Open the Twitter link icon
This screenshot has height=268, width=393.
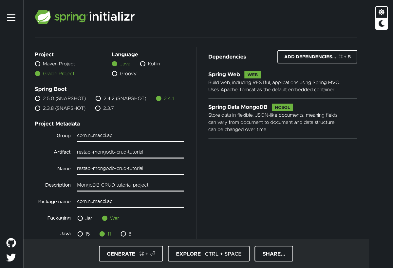(x=11, y=258)
